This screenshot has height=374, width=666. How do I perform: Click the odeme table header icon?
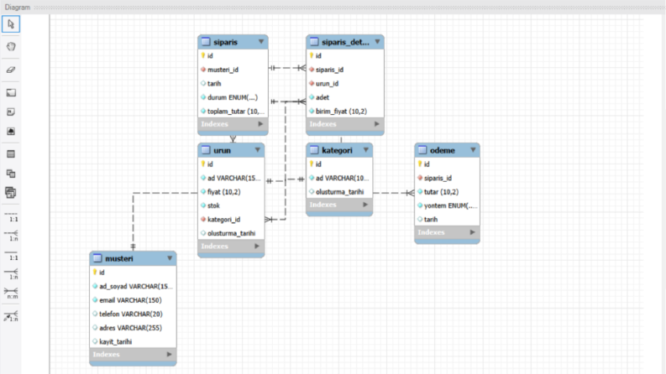click(422, 150)
